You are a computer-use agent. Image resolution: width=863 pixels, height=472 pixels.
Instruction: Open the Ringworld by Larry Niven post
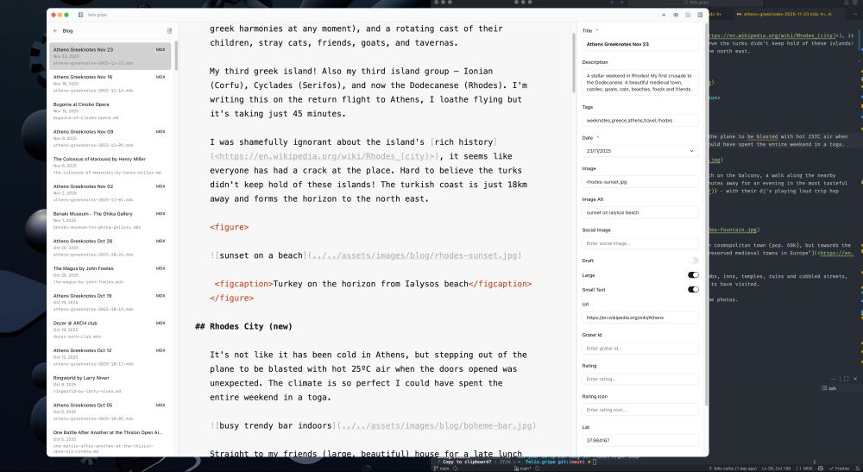110,384
